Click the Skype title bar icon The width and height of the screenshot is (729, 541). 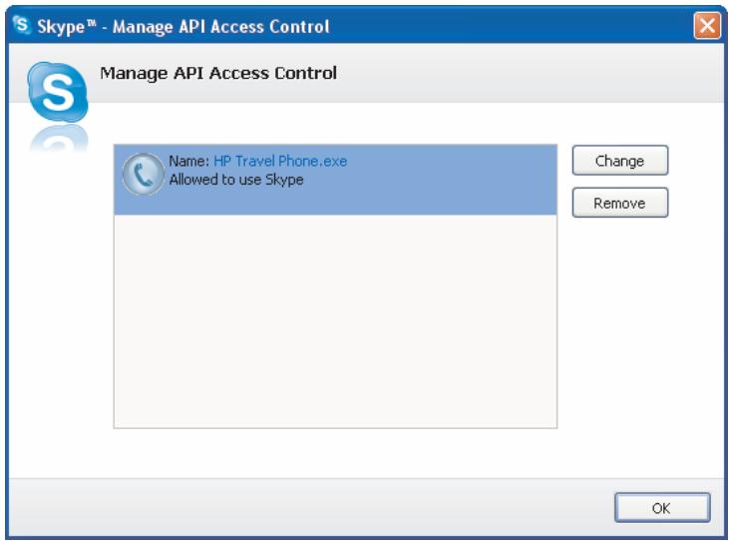tap(21, 24)
